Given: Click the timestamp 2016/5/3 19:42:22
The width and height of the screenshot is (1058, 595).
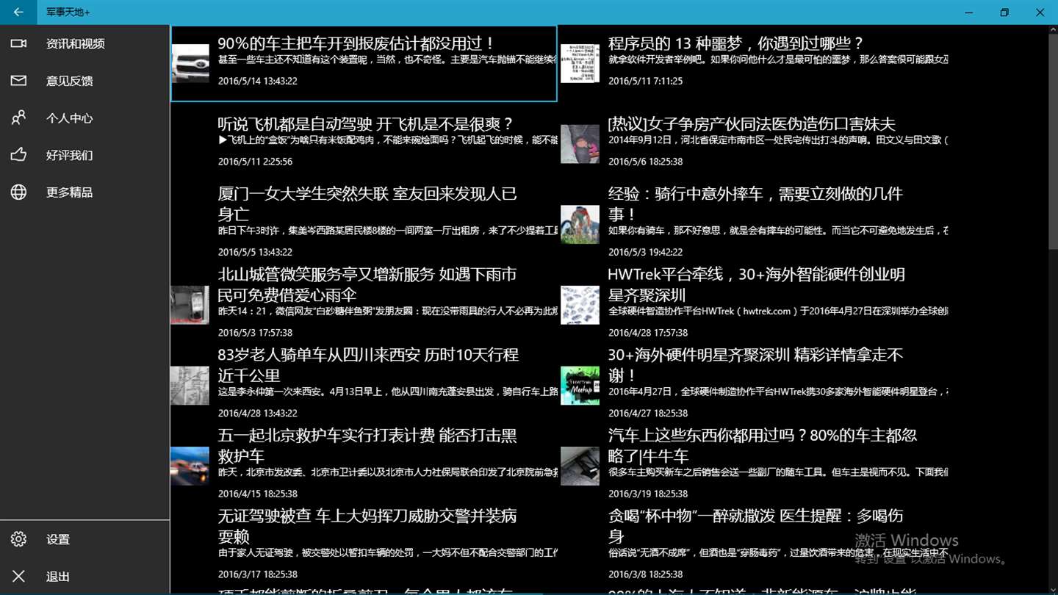Looking at the screenshot, I should pos(646,252).
